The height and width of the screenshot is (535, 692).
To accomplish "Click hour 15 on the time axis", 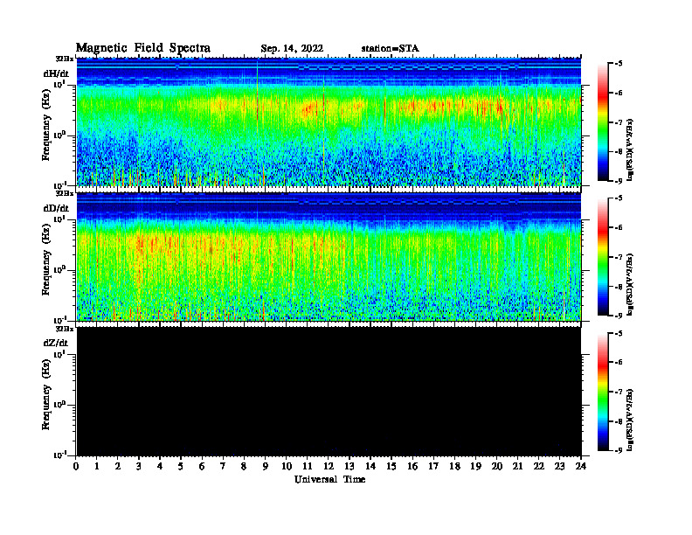I will click(391, 467).
